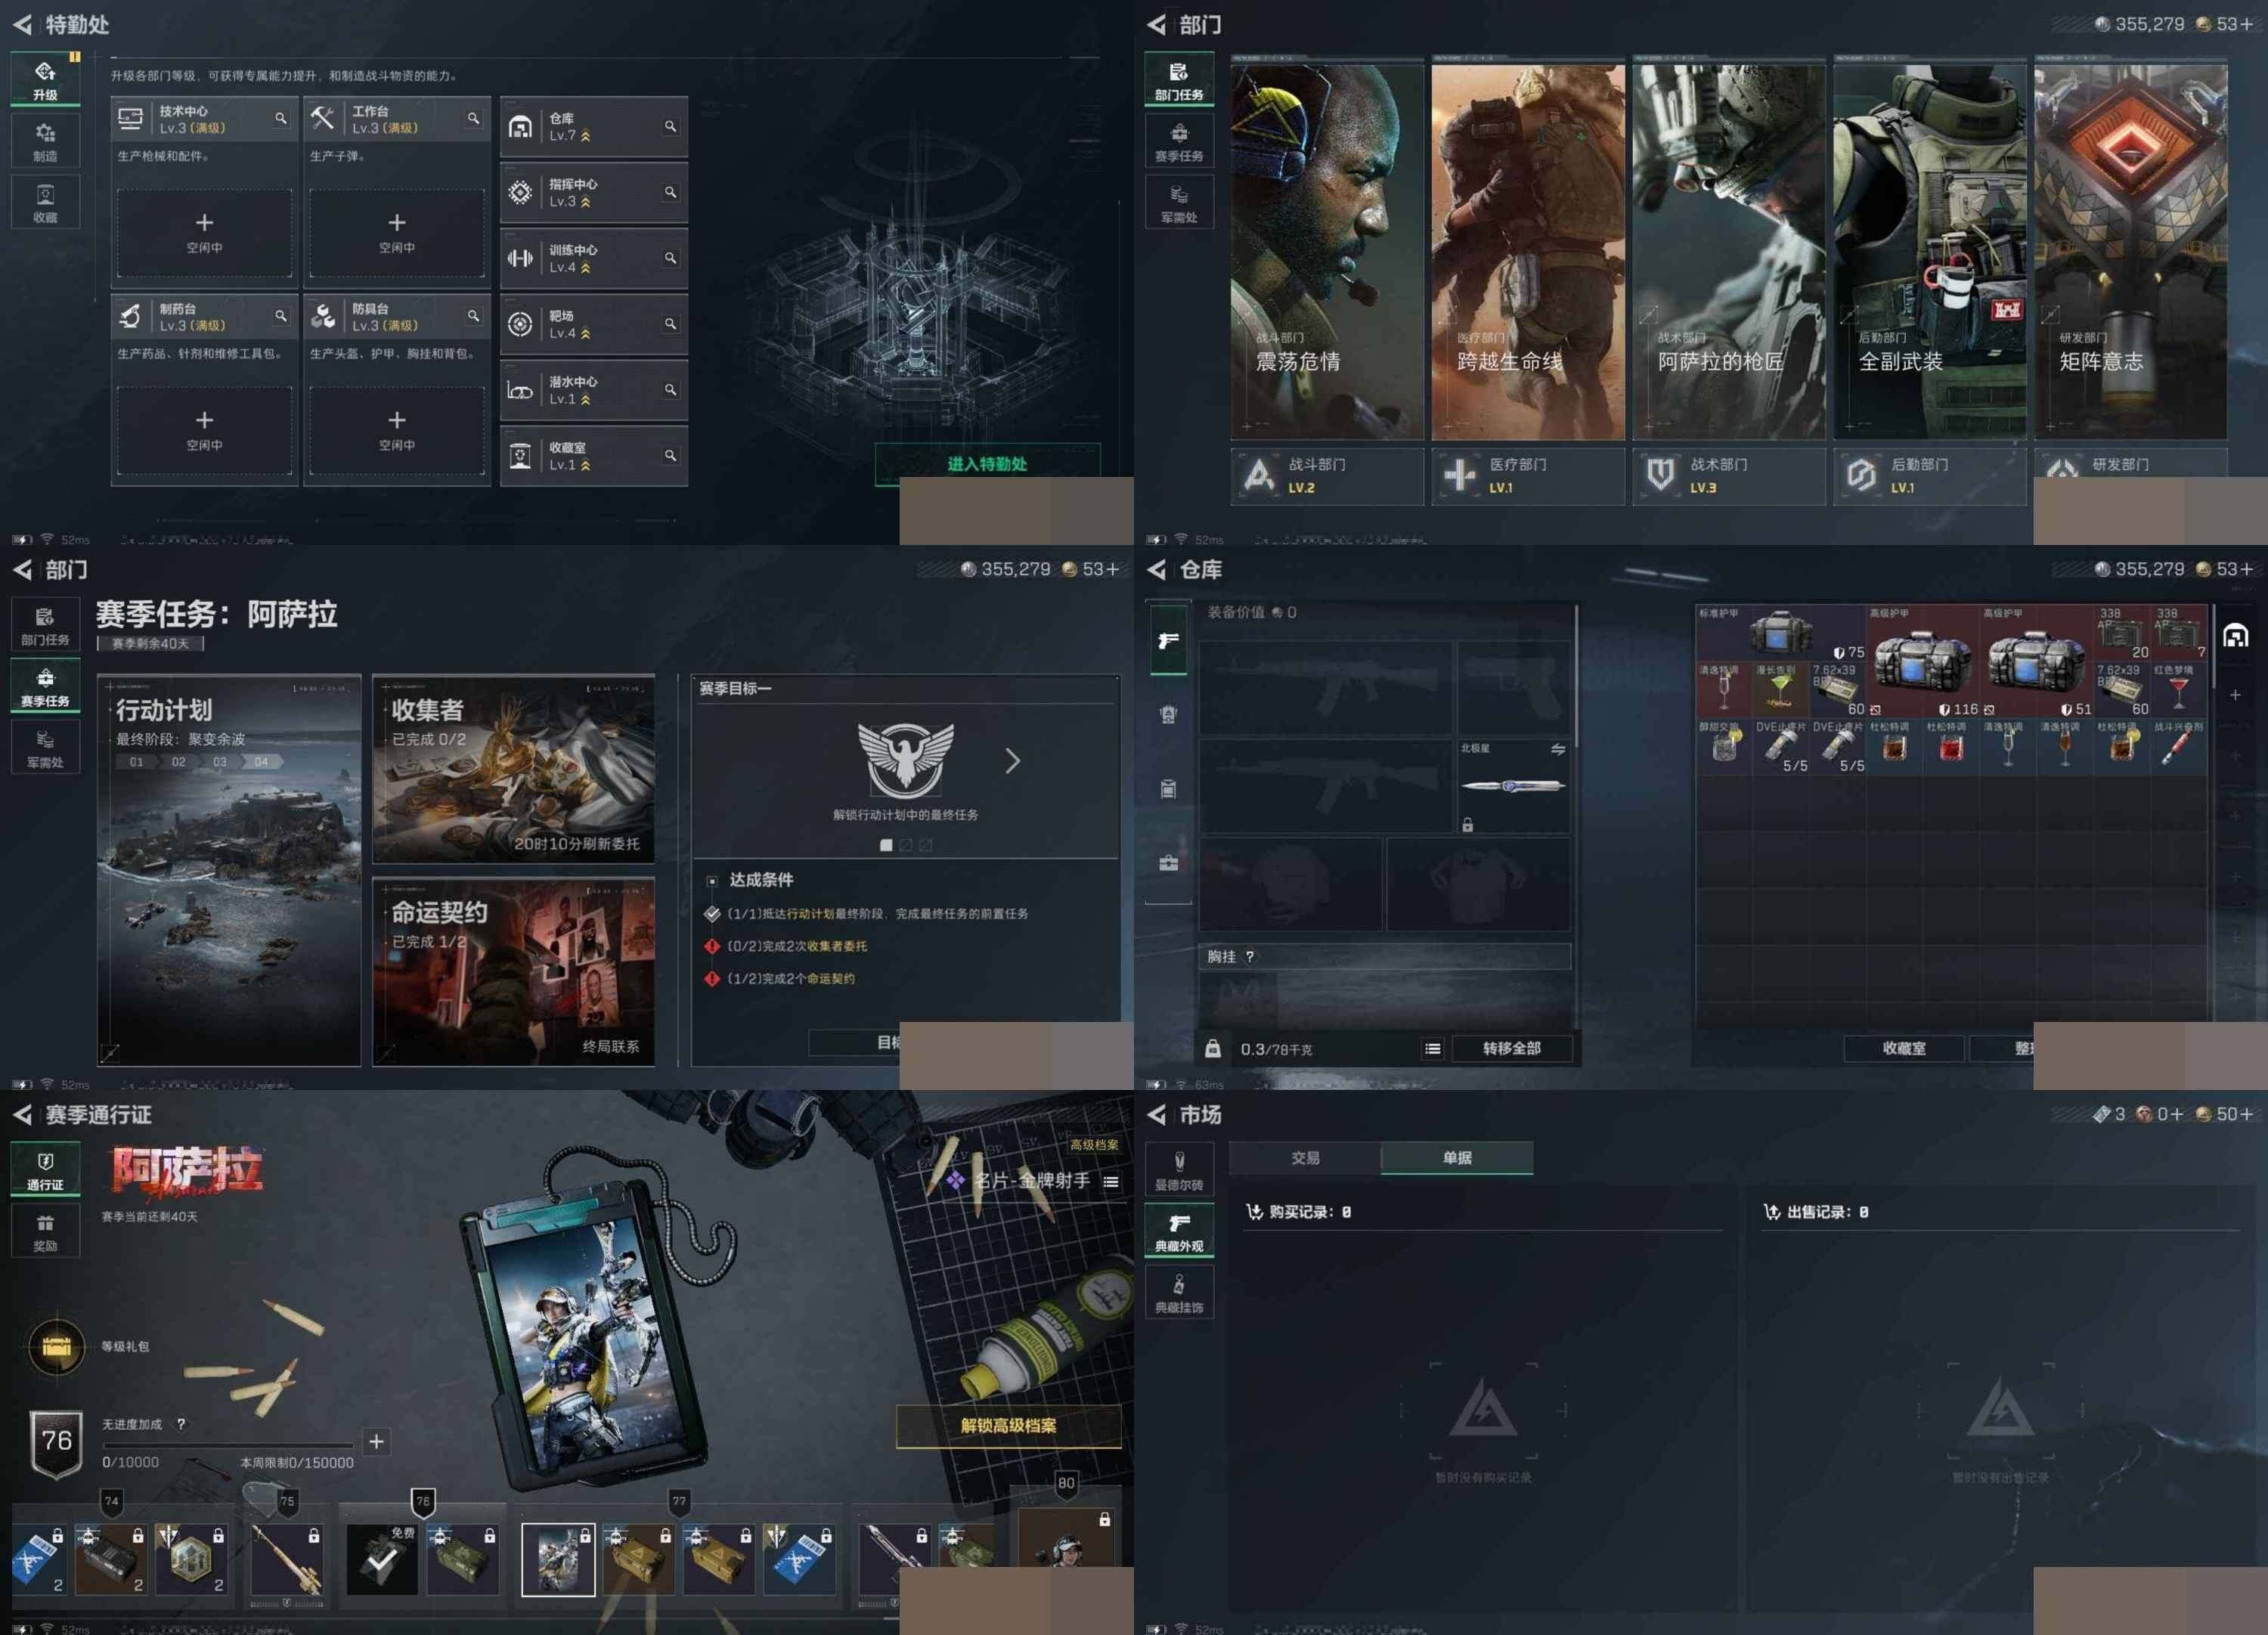
Task: Toggle the swap icon on 北极星 knife slot
Action: [x=1557, y=749]
